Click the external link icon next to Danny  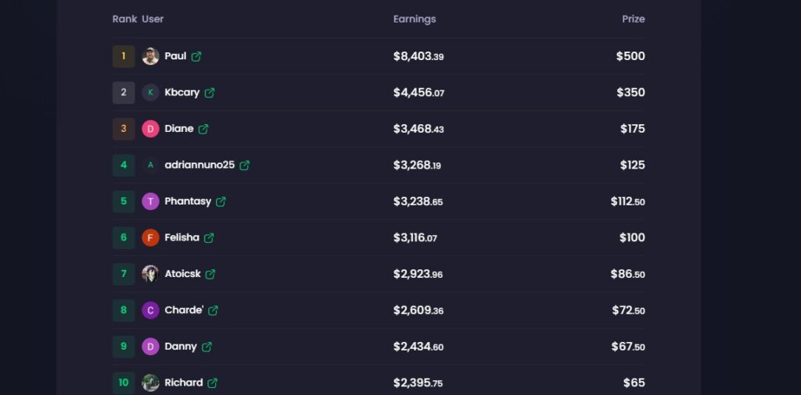[207, 347]
